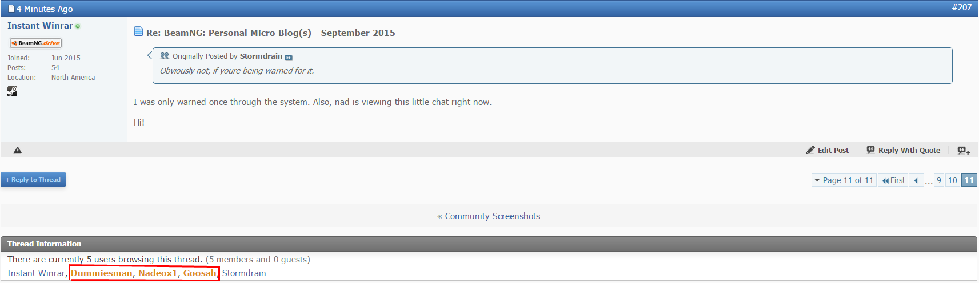Open page 10 of the thread
The height and width of the screenshot is (283, 979).
[952, 180]
